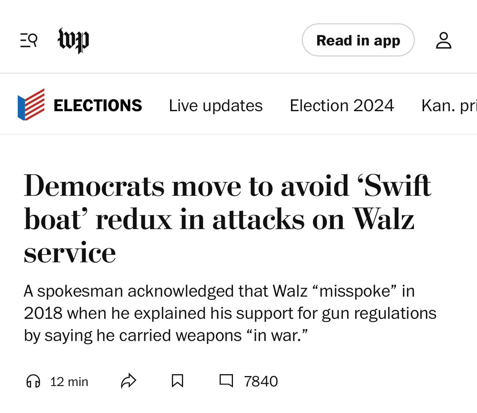Click the word Democrats in the headline
The image size is (477, 413).
click(x=94, y=186)
